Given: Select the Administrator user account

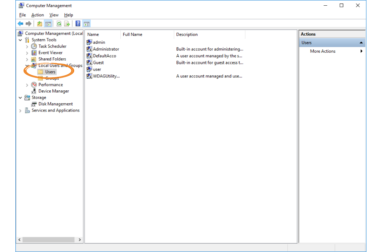Looking at the screenshot, I should pyautogui.click(x=106, y=49).
